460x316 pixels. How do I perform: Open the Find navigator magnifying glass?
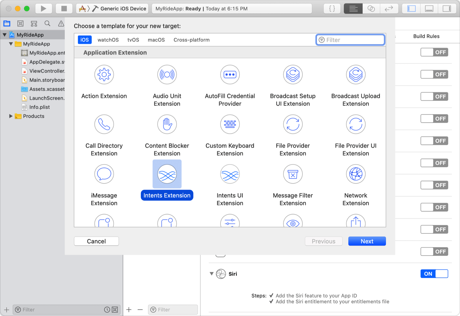tap(47, 23)
